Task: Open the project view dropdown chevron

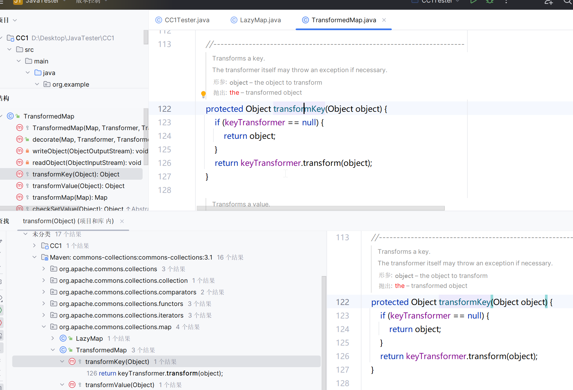Action: click(x=15, y=20)
